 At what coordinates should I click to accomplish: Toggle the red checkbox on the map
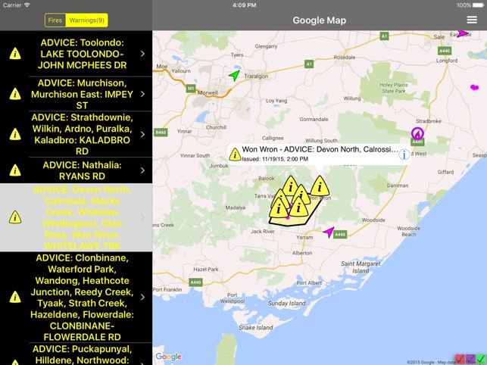click(459, 358)
